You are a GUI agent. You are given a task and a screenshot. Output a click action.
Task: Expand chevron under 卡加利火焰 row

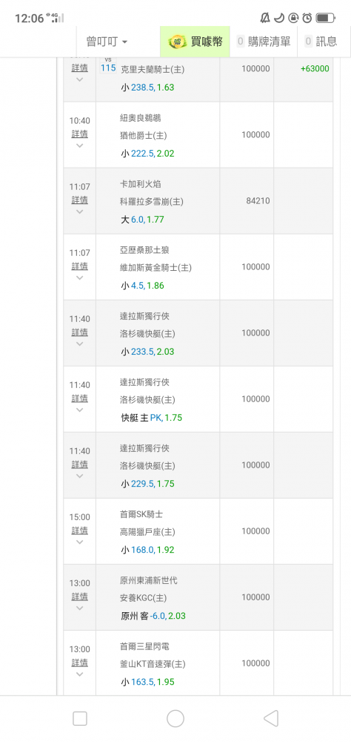(79, 211)
